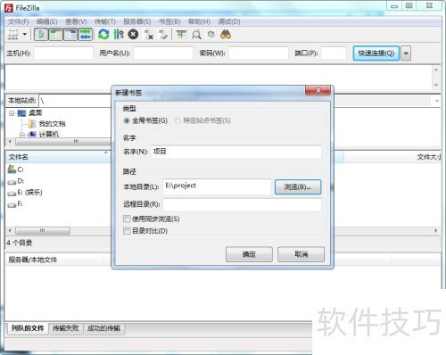Toggle remote directory tree icon
Screen dimensions: 446x355
tap(70, 35)
